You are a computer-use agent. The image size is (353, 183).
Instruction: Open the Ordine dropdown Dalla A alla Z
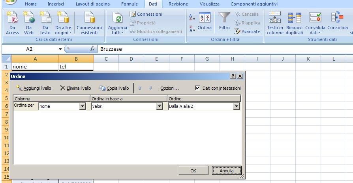click(237, 106)
